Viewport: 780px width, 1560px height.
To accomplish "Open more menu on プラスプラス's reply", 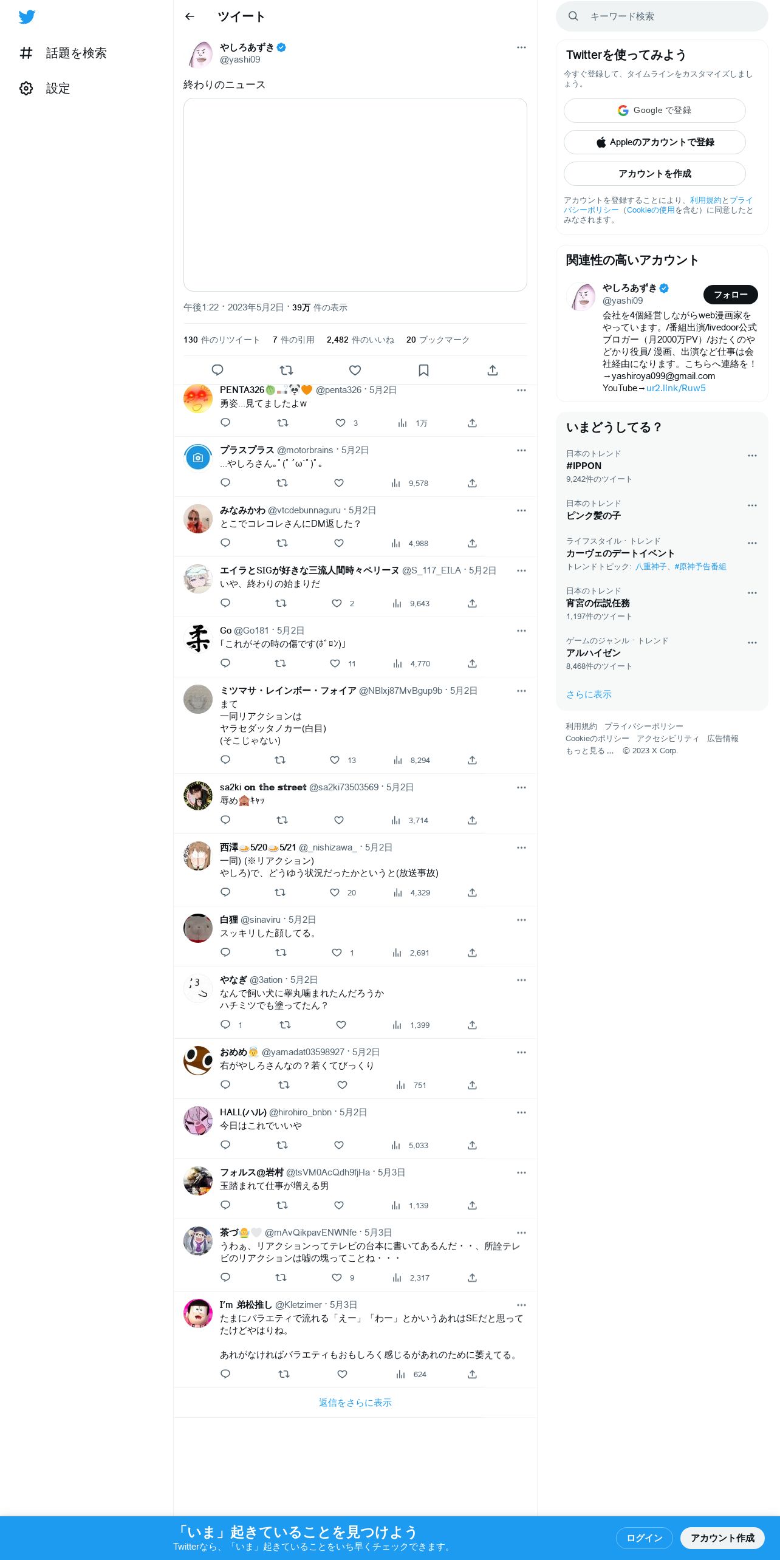I will [521, 450].
